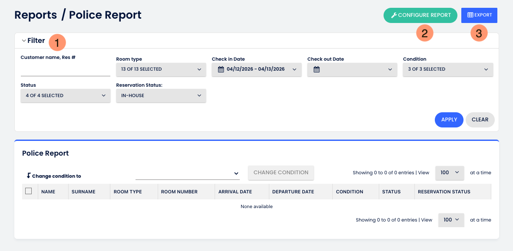Viewport: 513px width, 251px height.
Task: Open the Change condition to dropdown
Action: pyautogui.click(x=187, y=173)
